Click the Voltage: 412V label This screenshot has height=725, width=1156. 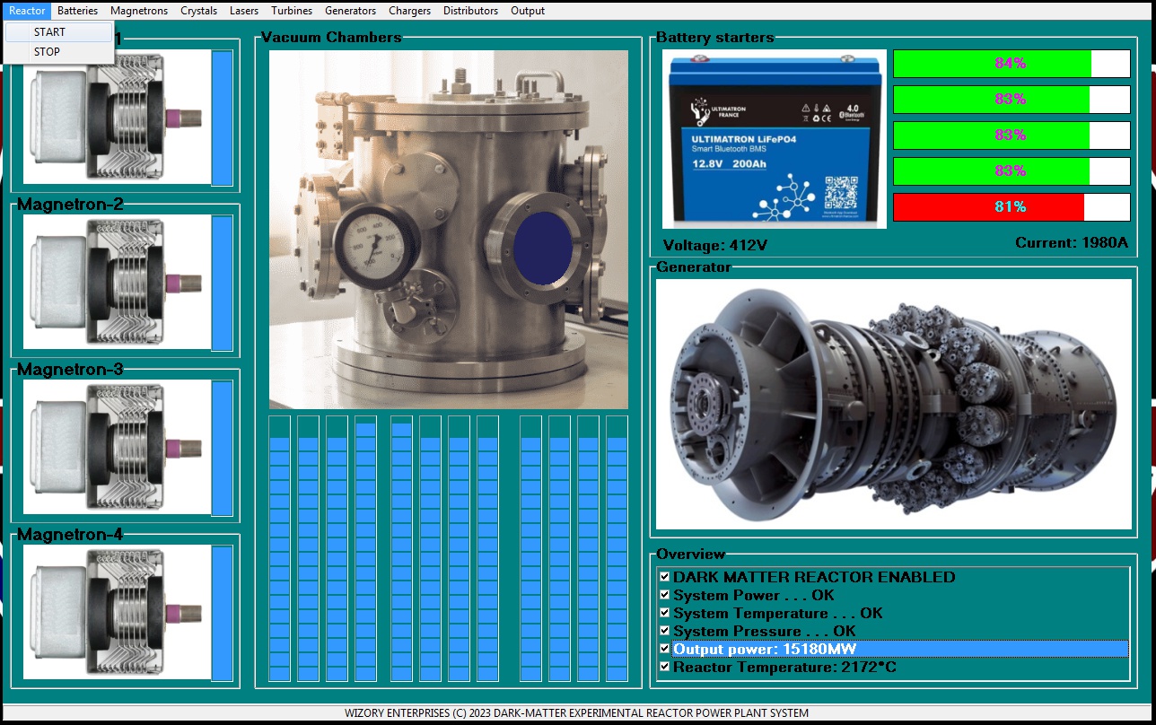click(x=715, y=245)
